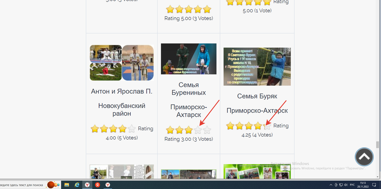Rate Семья Бурениных four stars
Image resolution: width=381 pixels, height=189 pixels.
tap(198, 130)
